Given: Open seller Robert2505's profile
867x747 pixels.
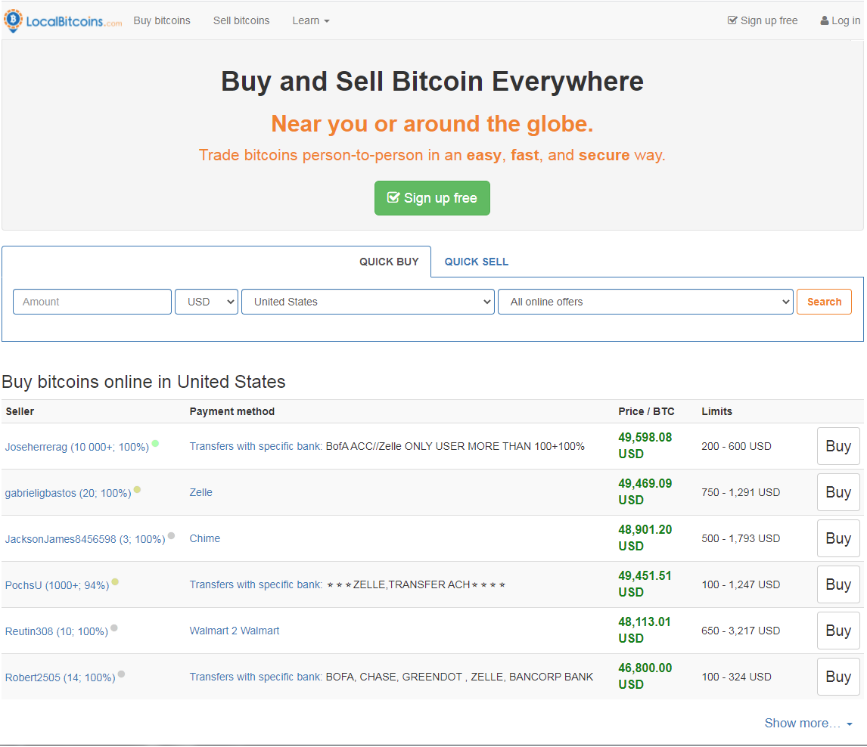Looking at the screenshot, I should point(61,677).
